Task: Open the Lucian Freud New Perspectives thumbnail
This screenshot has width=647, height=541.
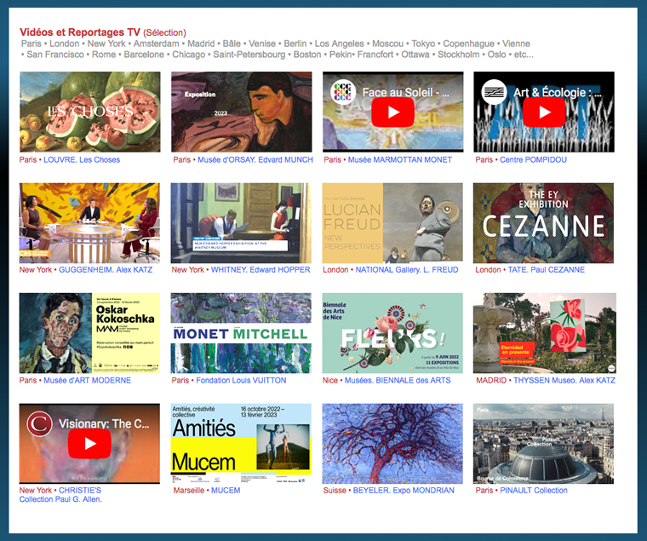Action: pos(392,222)
